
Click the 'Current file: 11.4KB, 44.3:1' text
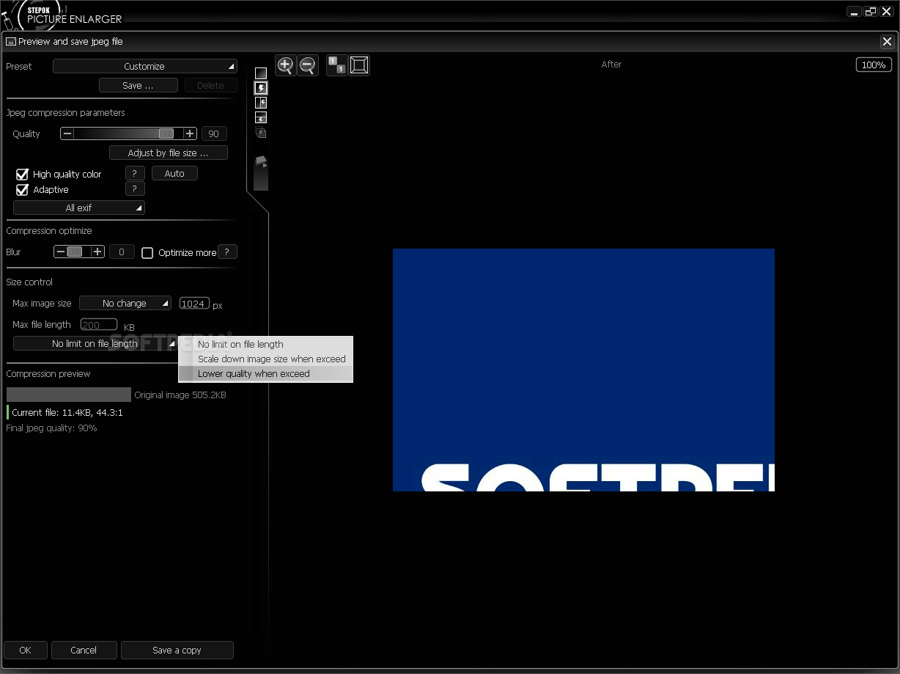pyautogui.click(x=67, y=413)
